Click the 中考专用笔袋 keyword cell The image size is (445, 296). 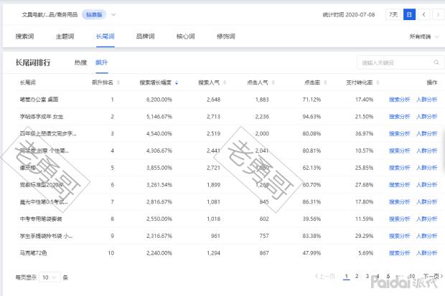41,219
